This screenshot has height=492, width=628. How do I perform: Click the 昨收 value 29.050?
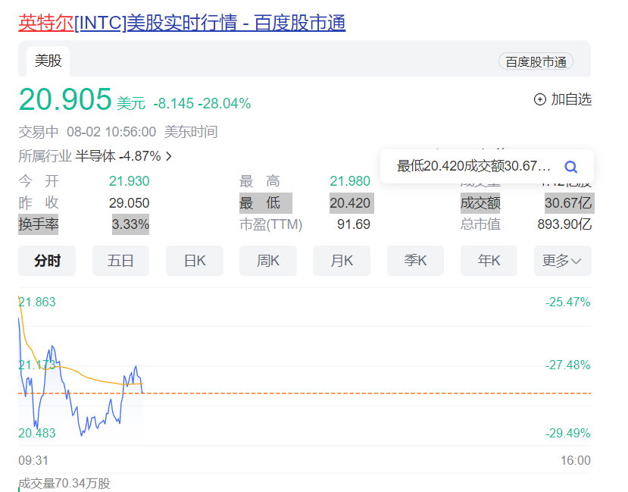coord(129,202)
